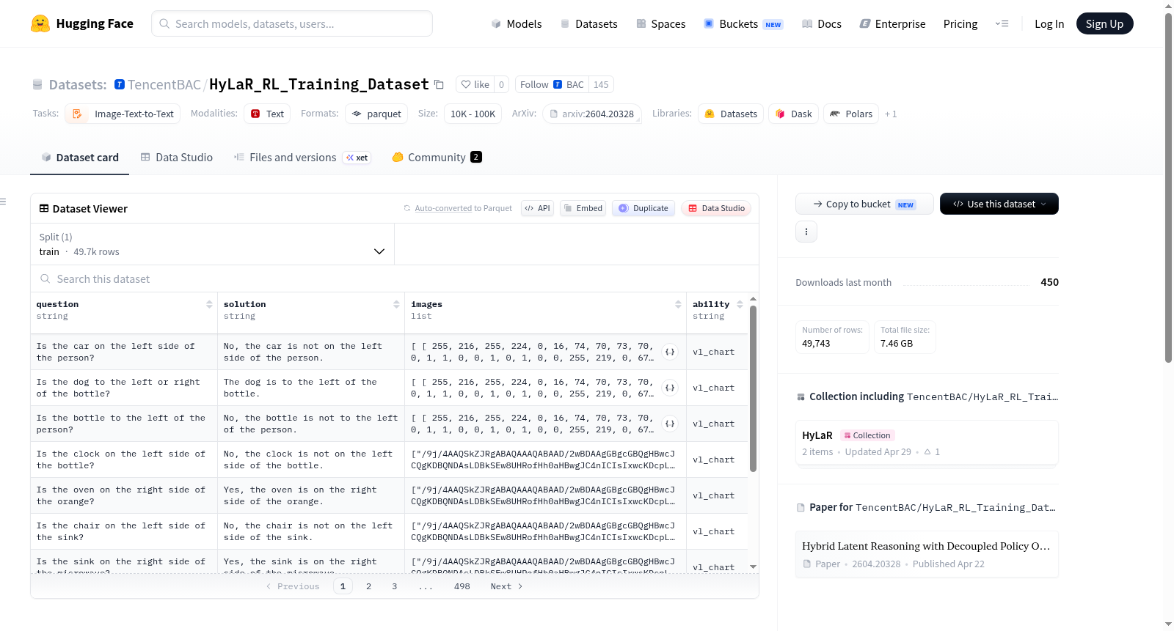This screenshot has height=631, width=1174.
Task: Open the Models menu item
Action: 517,23
